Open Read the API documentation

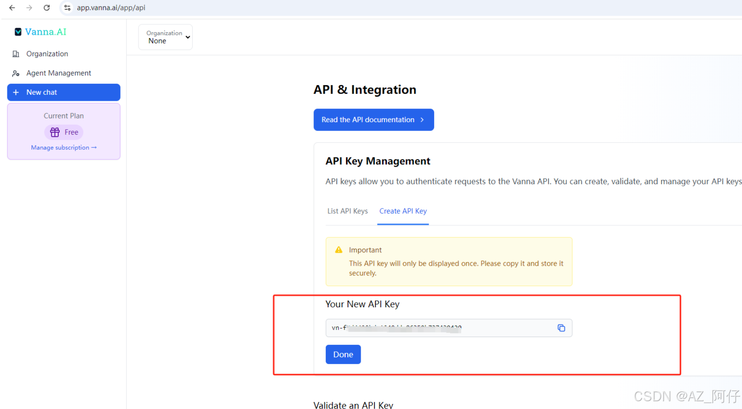[x=374, y=120]
